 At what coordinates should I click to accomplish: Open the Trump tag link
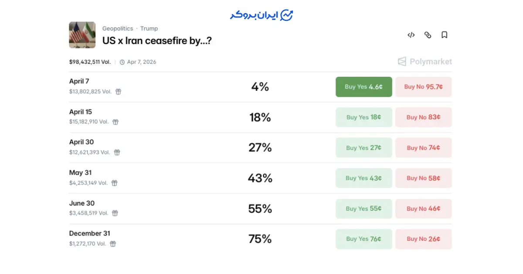click(149, 28)
